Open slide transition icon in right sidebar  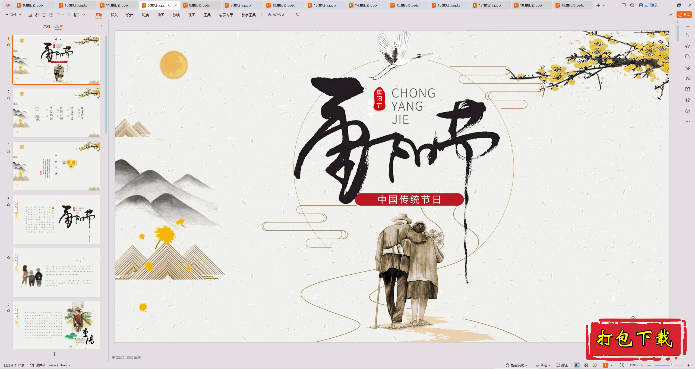(688, 57)
